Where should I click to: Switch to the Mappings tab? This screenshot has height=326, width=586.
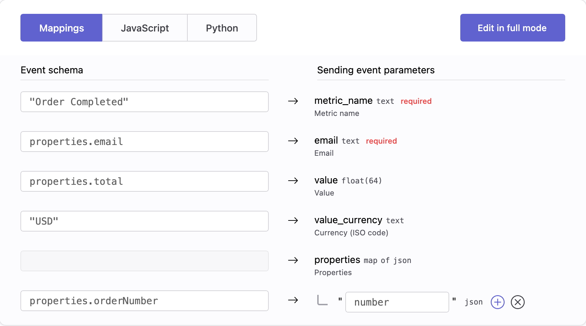pos(61,28)
